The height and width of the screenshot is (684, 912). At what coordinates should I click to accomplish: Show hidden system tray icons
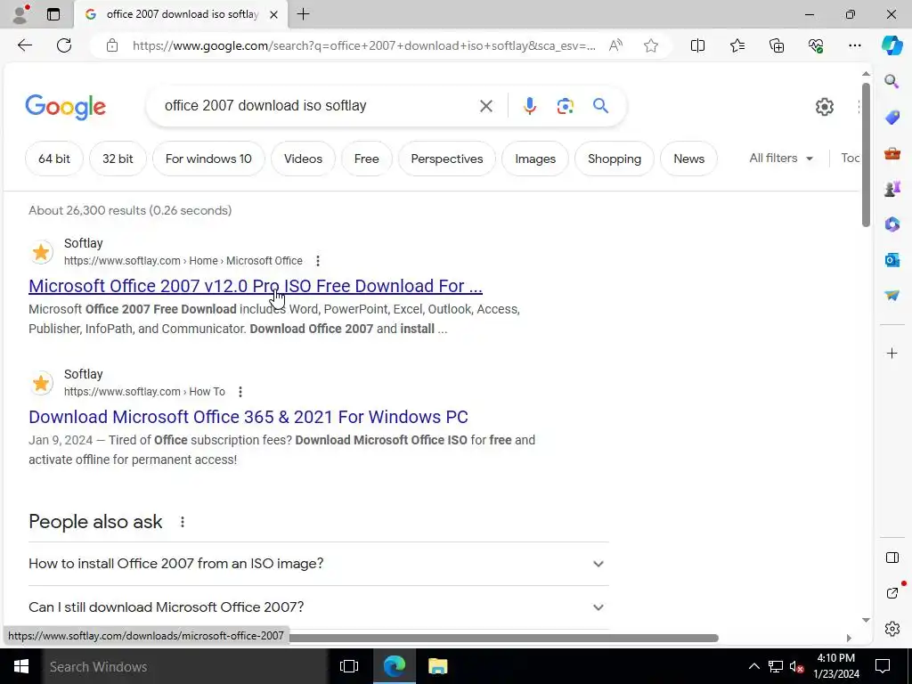(x=753, y=666)
